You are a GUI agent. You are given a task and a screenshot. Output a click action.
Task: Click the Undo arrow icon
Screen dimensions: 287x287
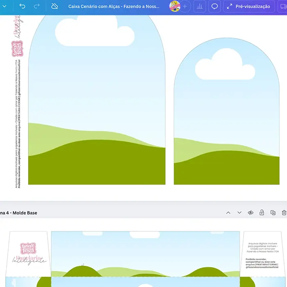coord(22,6)
